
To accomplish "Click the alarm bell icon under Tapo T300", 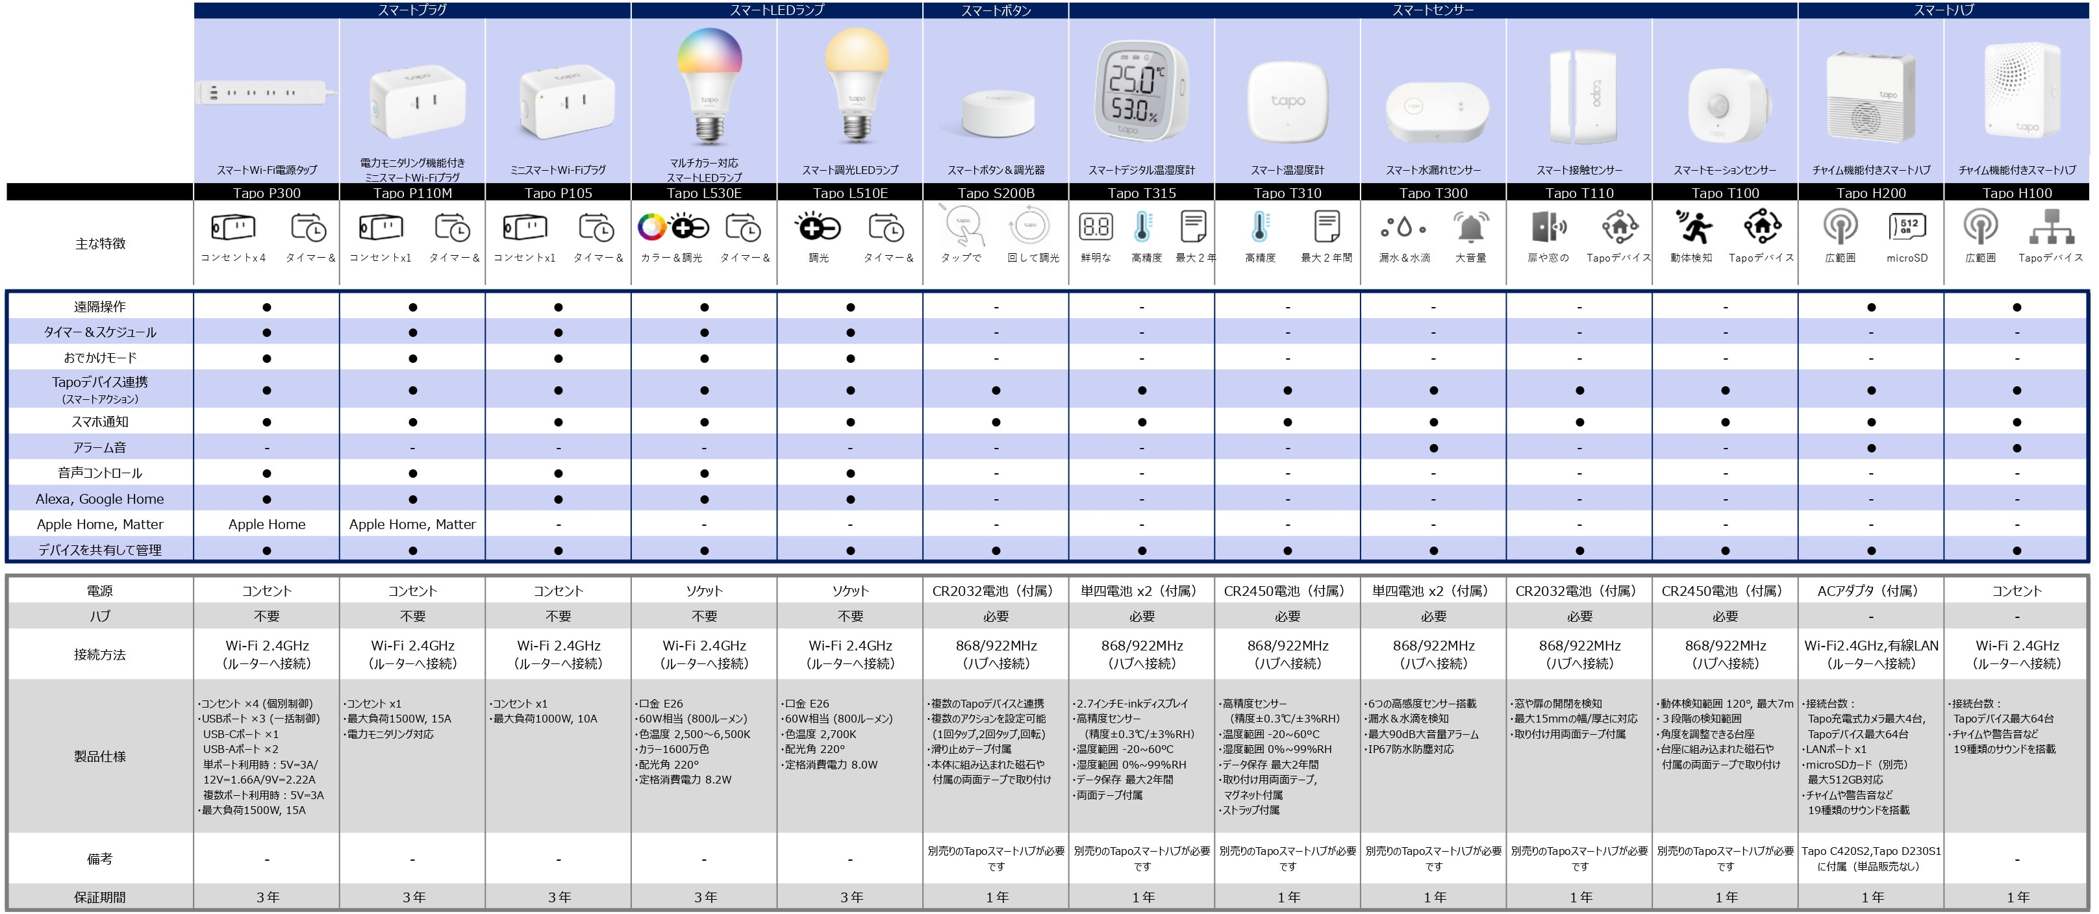I will click(1471, 227).
